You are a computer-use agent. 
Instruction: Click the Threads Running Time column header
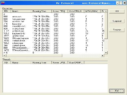coord(41,63)
